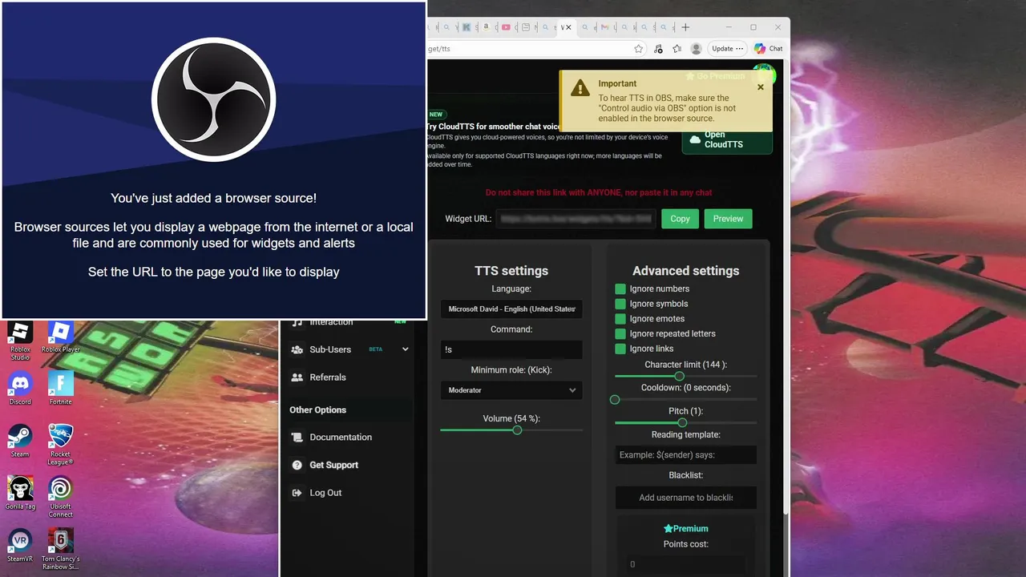Launch the Fortnite desktop icon
The height and width of the screenshot is (577, 1026).
tap(60, 388)
